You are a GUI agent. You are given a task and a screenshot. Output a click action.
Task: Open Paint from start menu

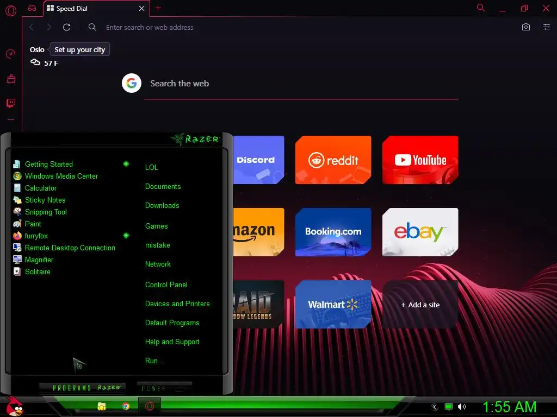point(33,224)
